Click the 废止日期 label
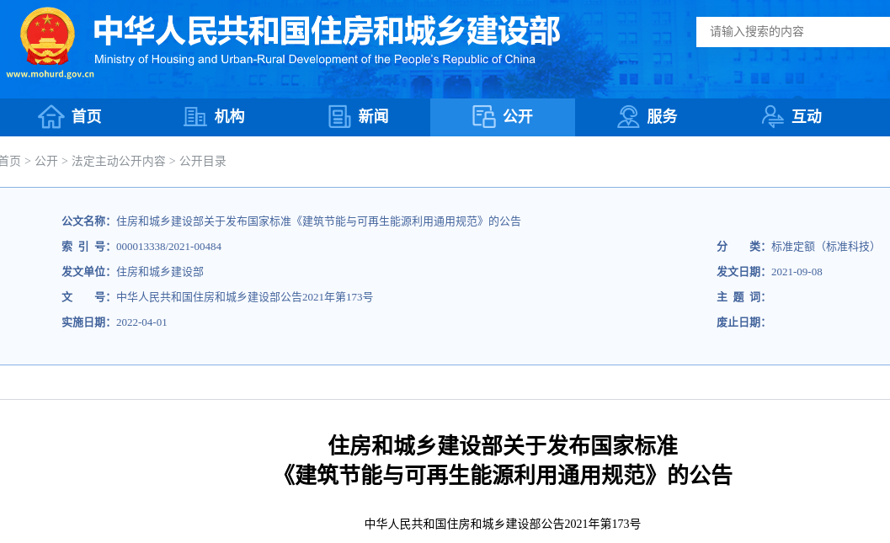This screenshot has height=543, width=890. 741,322
